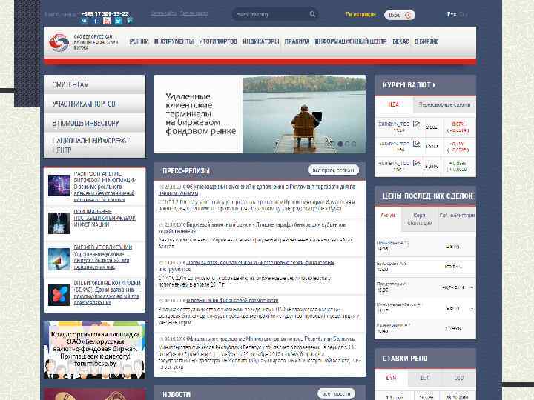Viewport: 534px width, 400px height.
Task: Open the chart icon for EUR/BYN row
Action: click(417, 124)
